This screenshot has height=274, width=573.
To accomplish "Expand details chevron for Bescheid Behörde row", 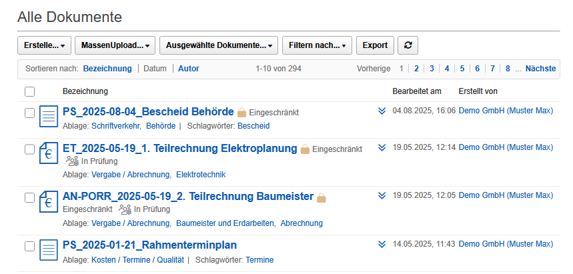I will pyautogui.click(x=382, y=111).
